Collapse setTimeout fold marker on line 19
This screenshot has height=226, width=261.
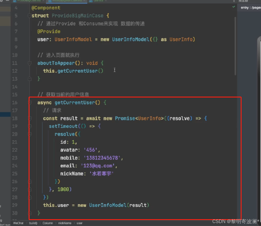30,126
